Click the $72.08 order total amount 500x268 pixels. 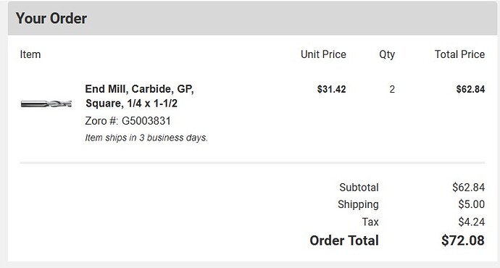(x=463, y=240)
